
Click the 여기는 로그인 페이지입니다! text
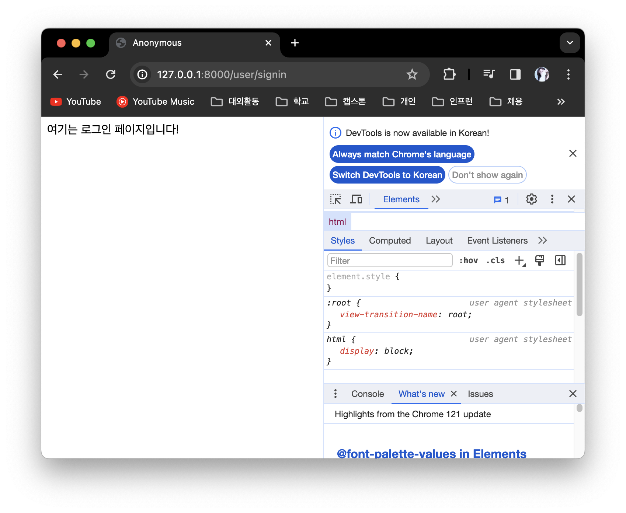click(x=113, y=129)
